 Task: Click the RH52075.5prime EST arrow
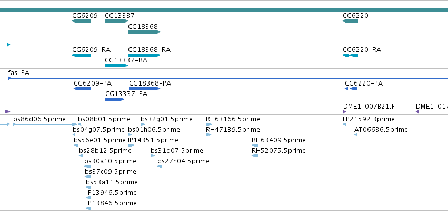255,156
